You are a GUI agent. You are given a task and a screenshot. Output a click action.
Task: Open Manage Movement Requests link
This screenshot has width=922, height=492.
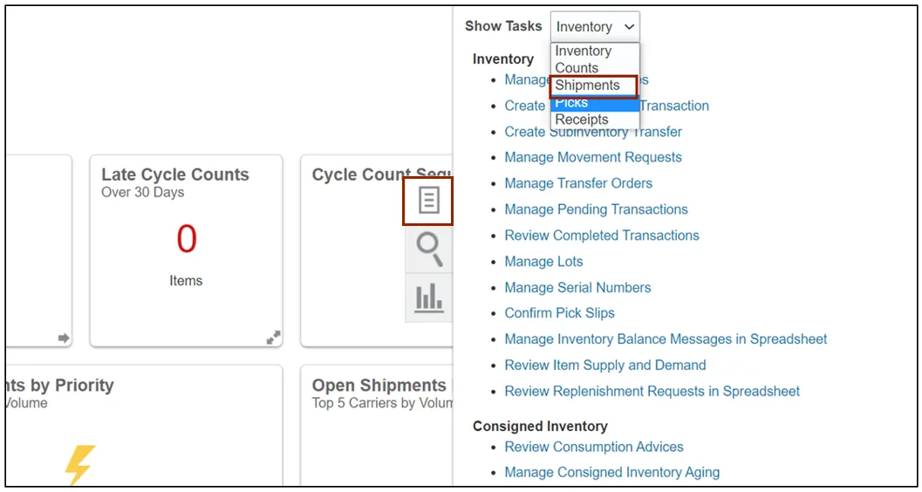coord(593,157)
